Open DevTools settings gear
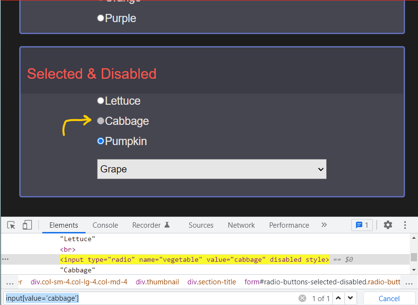Viewport: 418px width, 305px height. click(388, 225)
